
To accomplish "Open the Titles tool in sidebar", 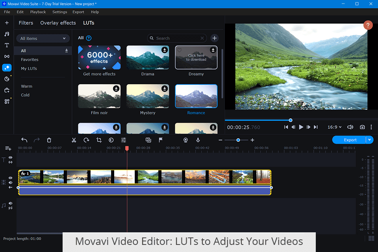I will pos(7,45).
